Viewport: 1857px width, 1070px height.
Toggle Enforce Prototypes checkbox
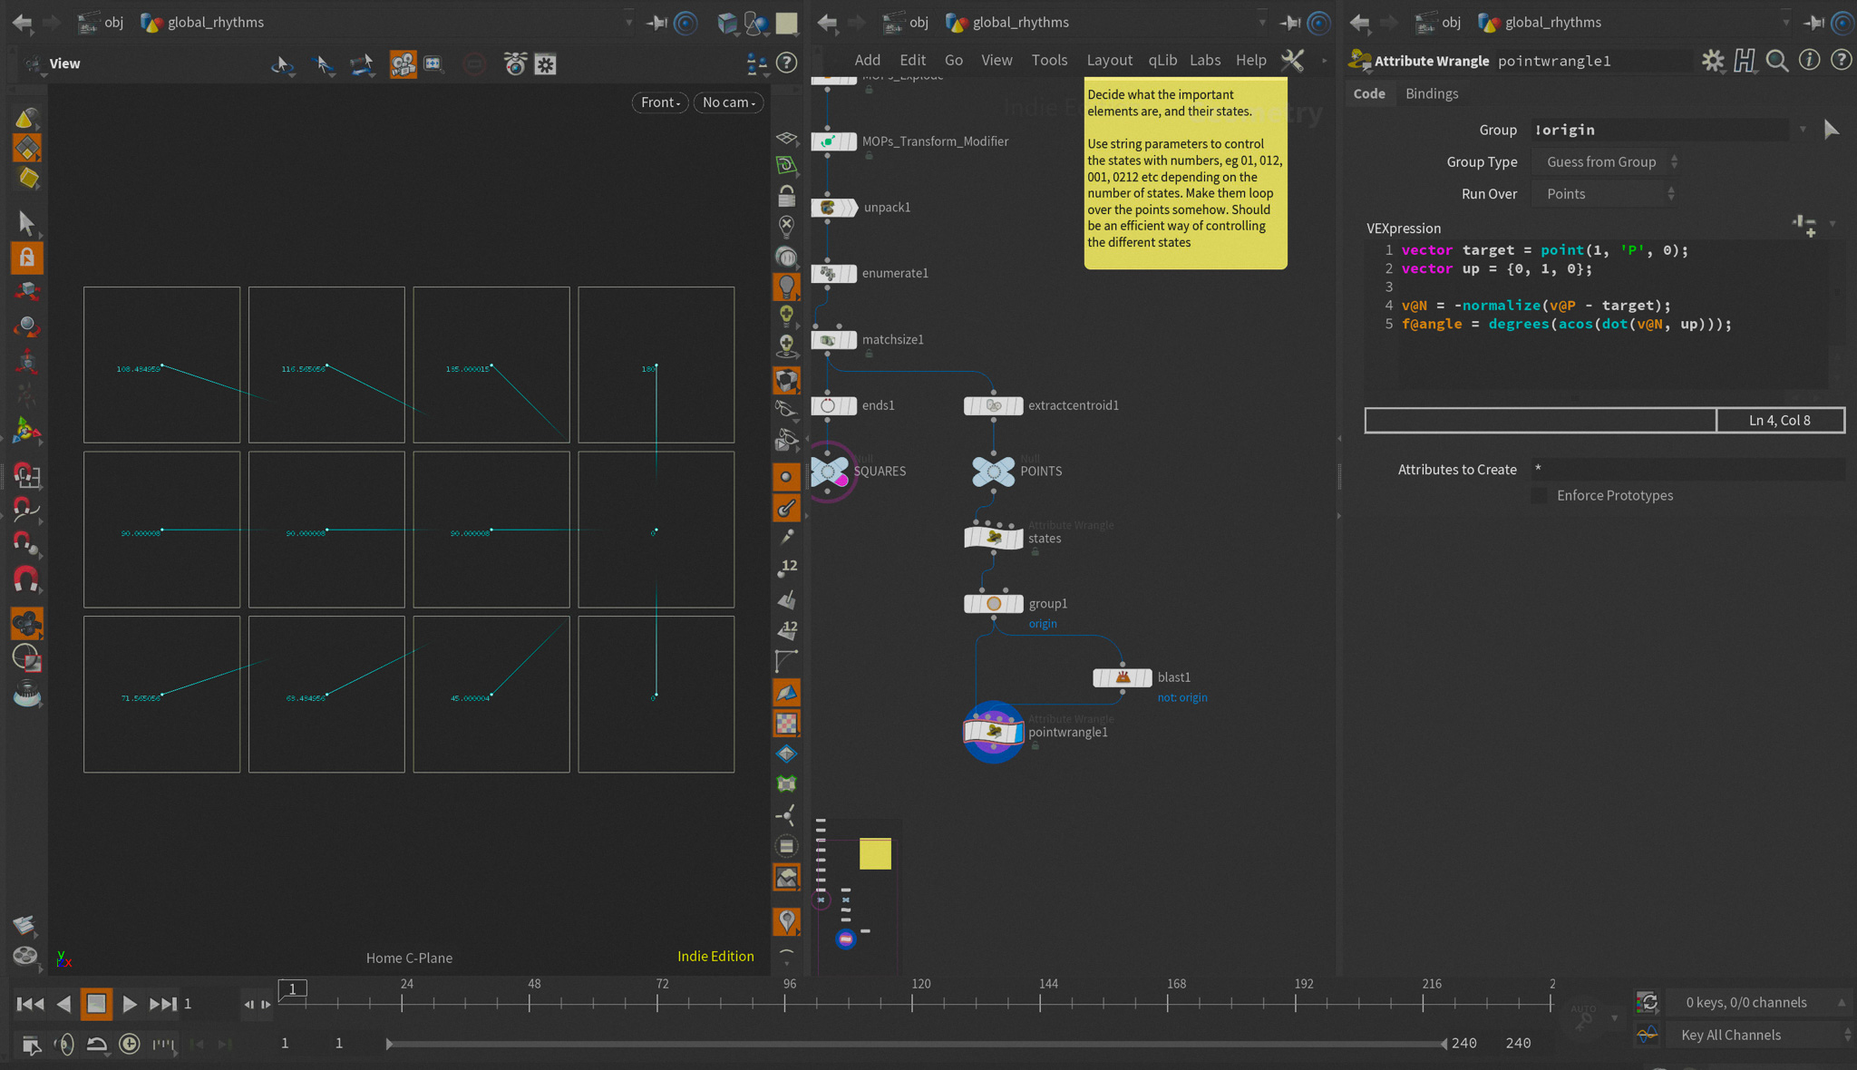coord(1540,495)
